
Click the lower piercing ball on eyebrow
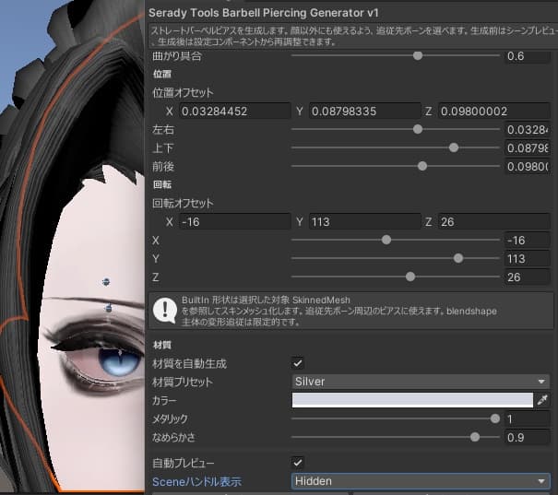[109, 308]
